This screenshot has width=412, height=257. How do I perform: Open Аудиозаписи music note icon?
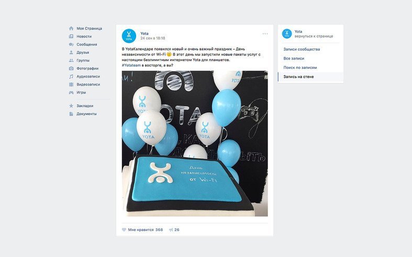pyautogui.click(x=71, y=77)
